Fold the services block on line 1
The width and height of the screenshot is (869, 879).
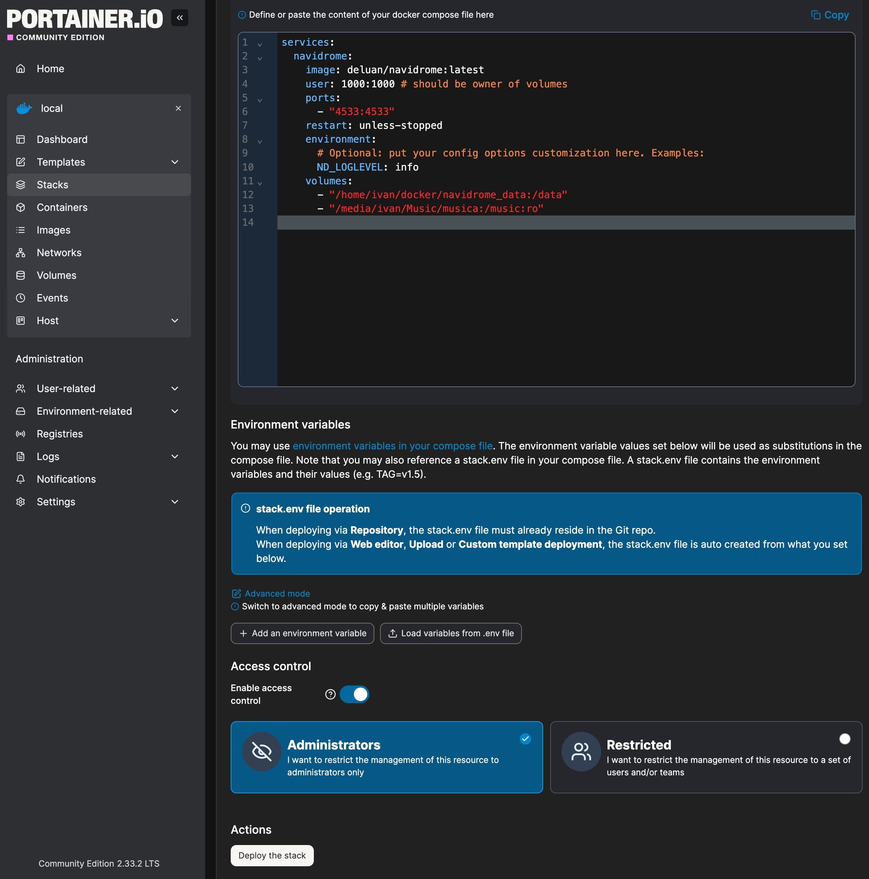[x=260, y=44]
